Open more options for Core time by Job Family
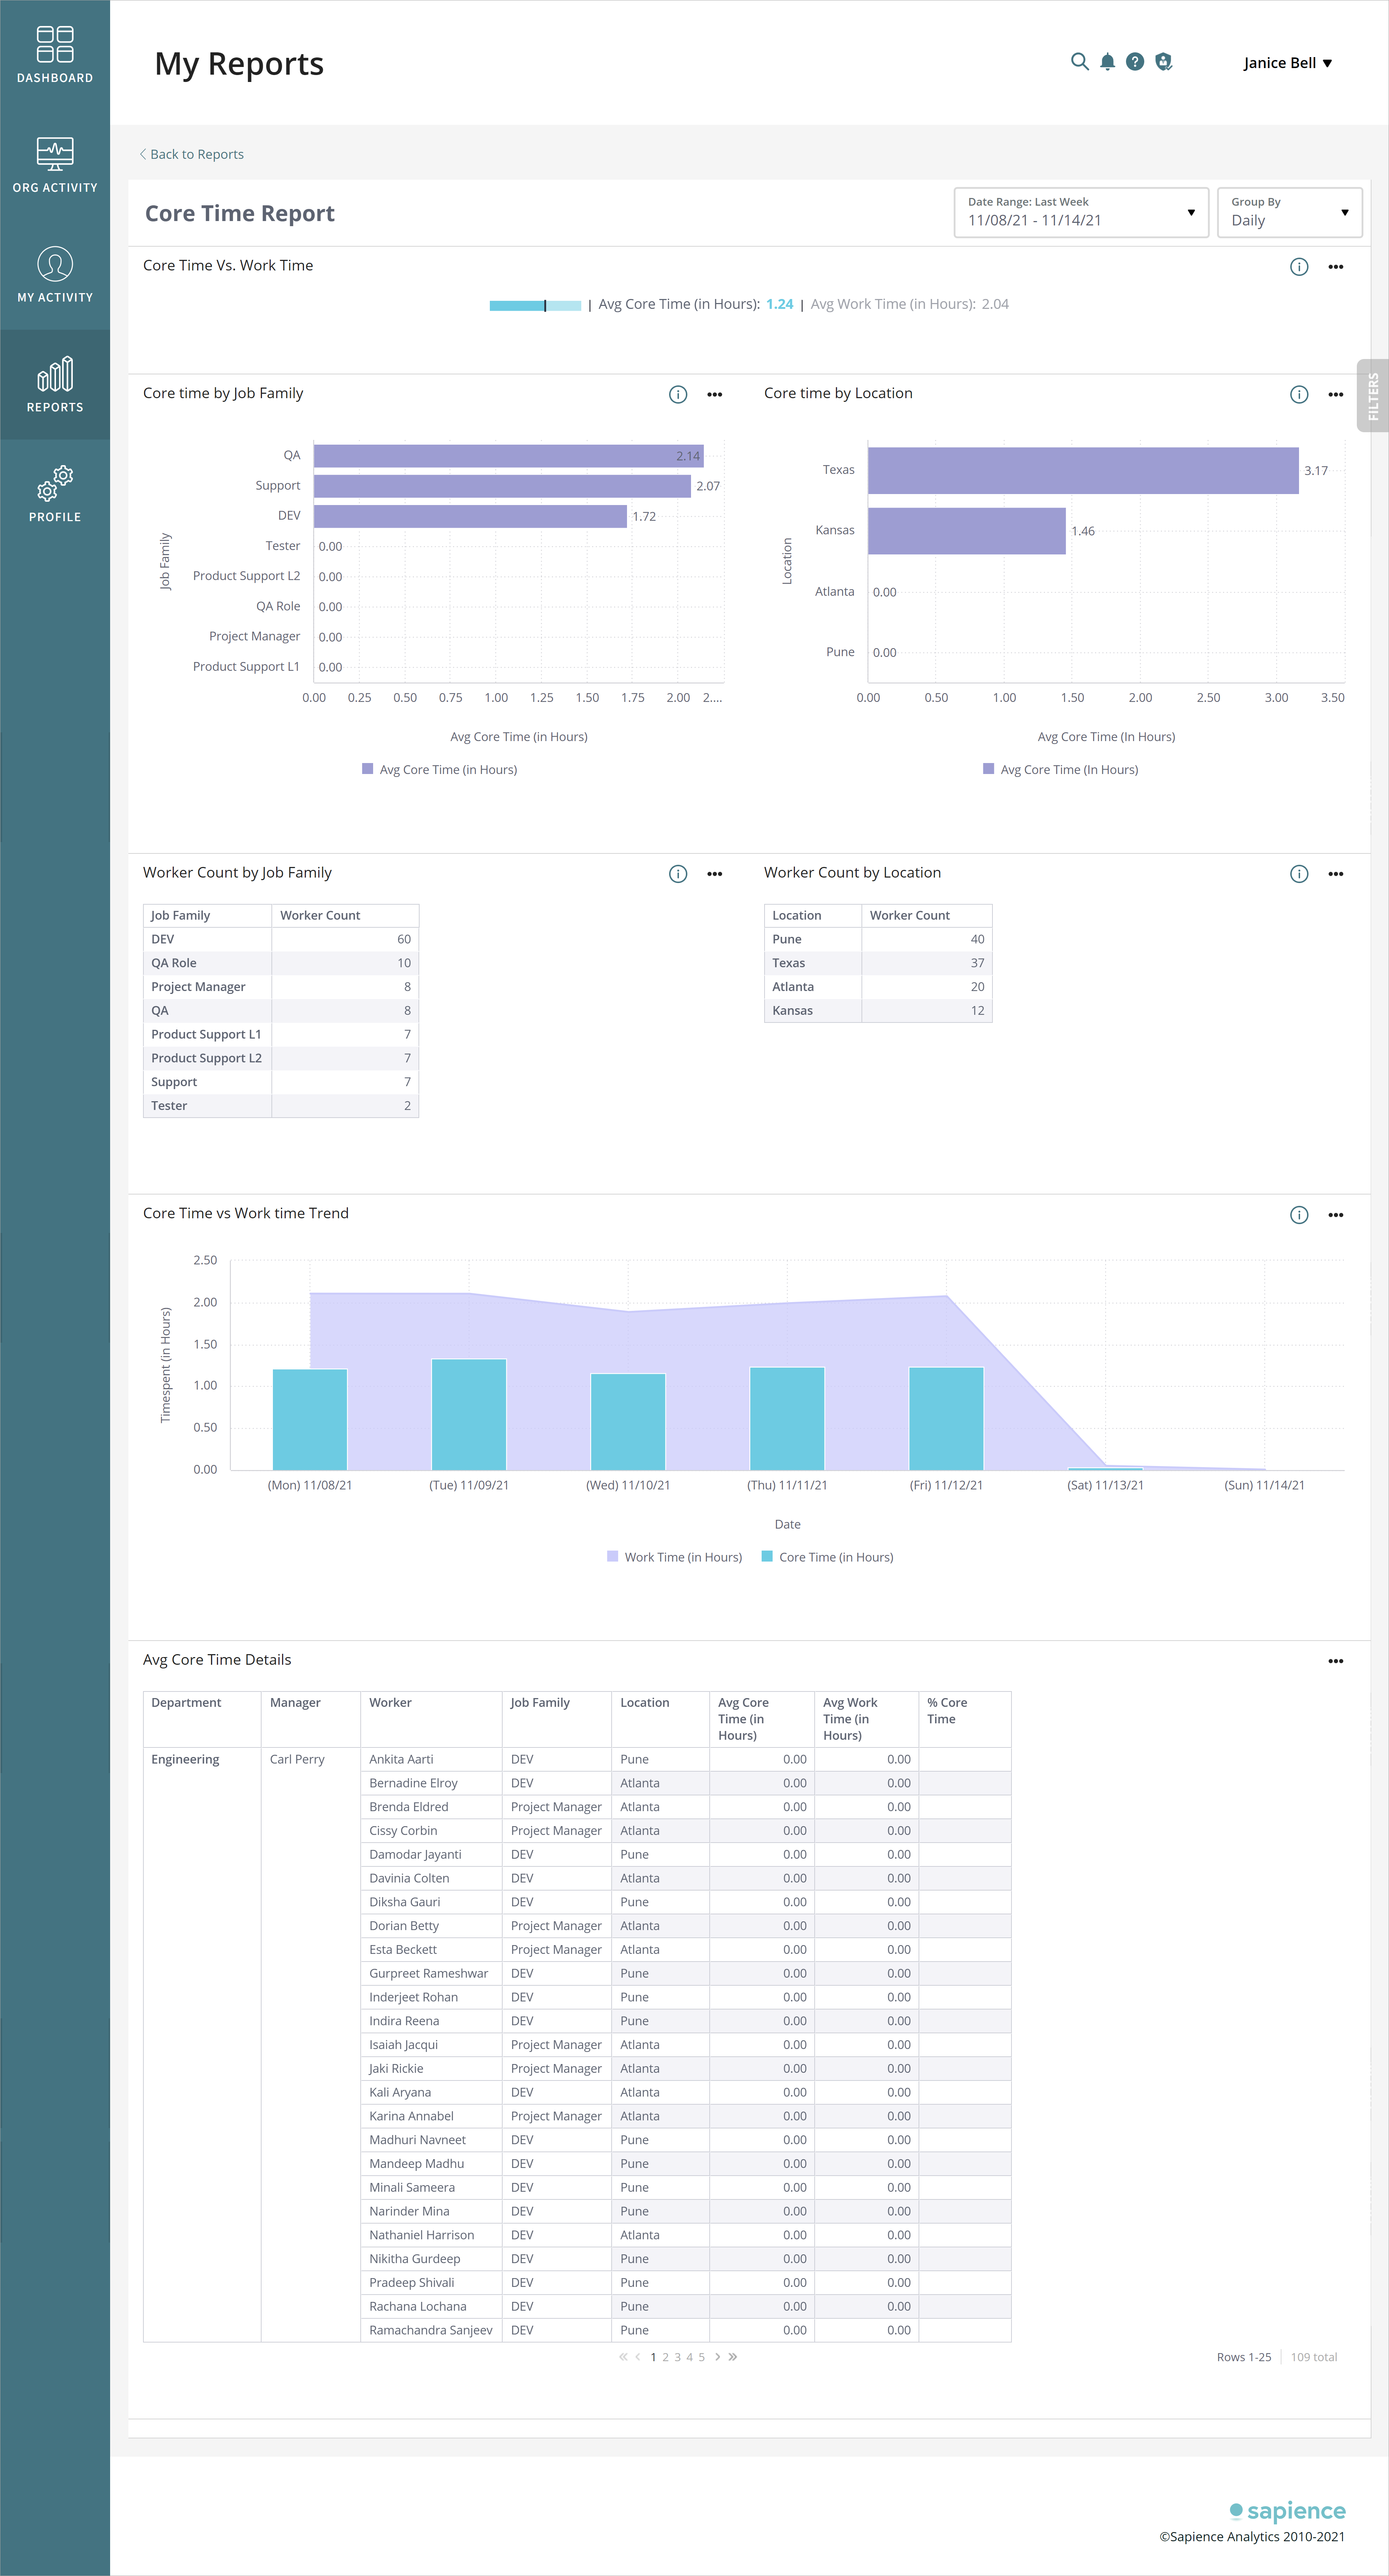Screen dimensions: 1389x2576 (714, 395)
